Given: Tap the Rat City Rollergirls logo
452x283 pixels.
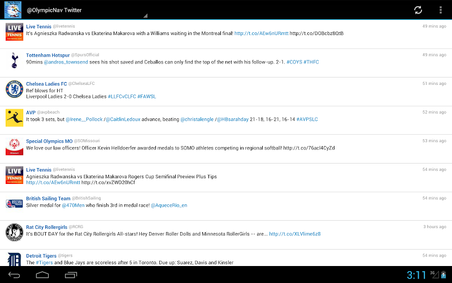Looking at the screenshot, I should point(14,232).
